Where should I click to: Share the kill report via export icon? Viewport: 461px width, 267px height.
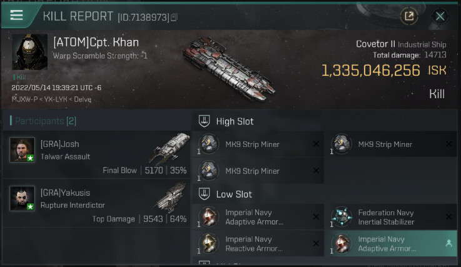[408, 16]
